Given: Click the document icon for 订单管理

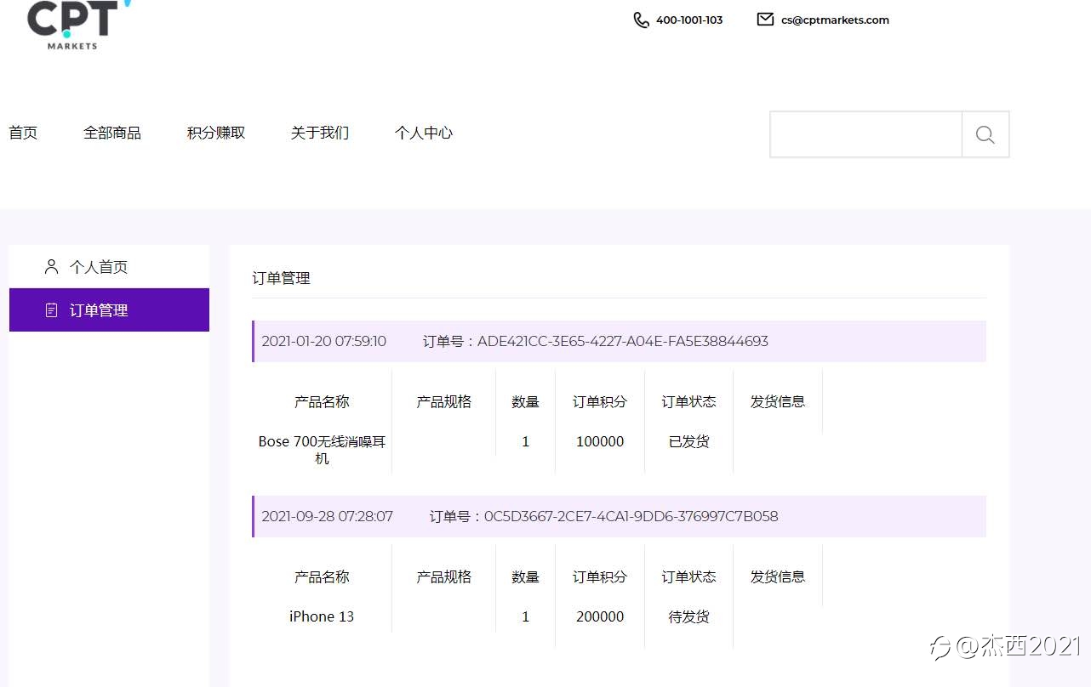Looking at the screenshot, I should pos(52,310).
